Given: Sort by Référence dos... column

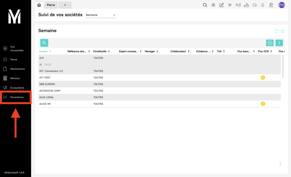Looking at the screenshot, I should click(x=78, y=51).
